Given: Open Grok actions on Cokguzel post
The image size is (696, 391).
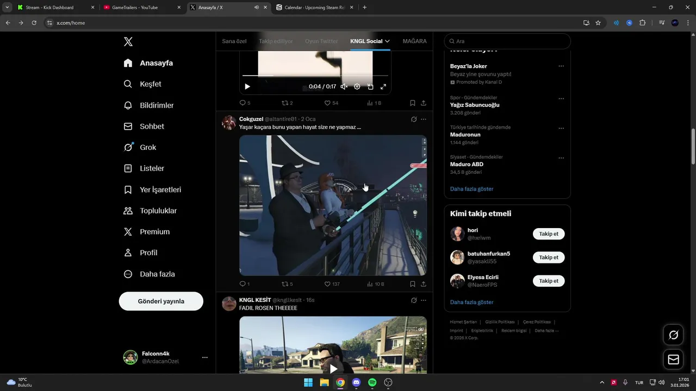Looking at the screenshot, I should coord(414,119).
